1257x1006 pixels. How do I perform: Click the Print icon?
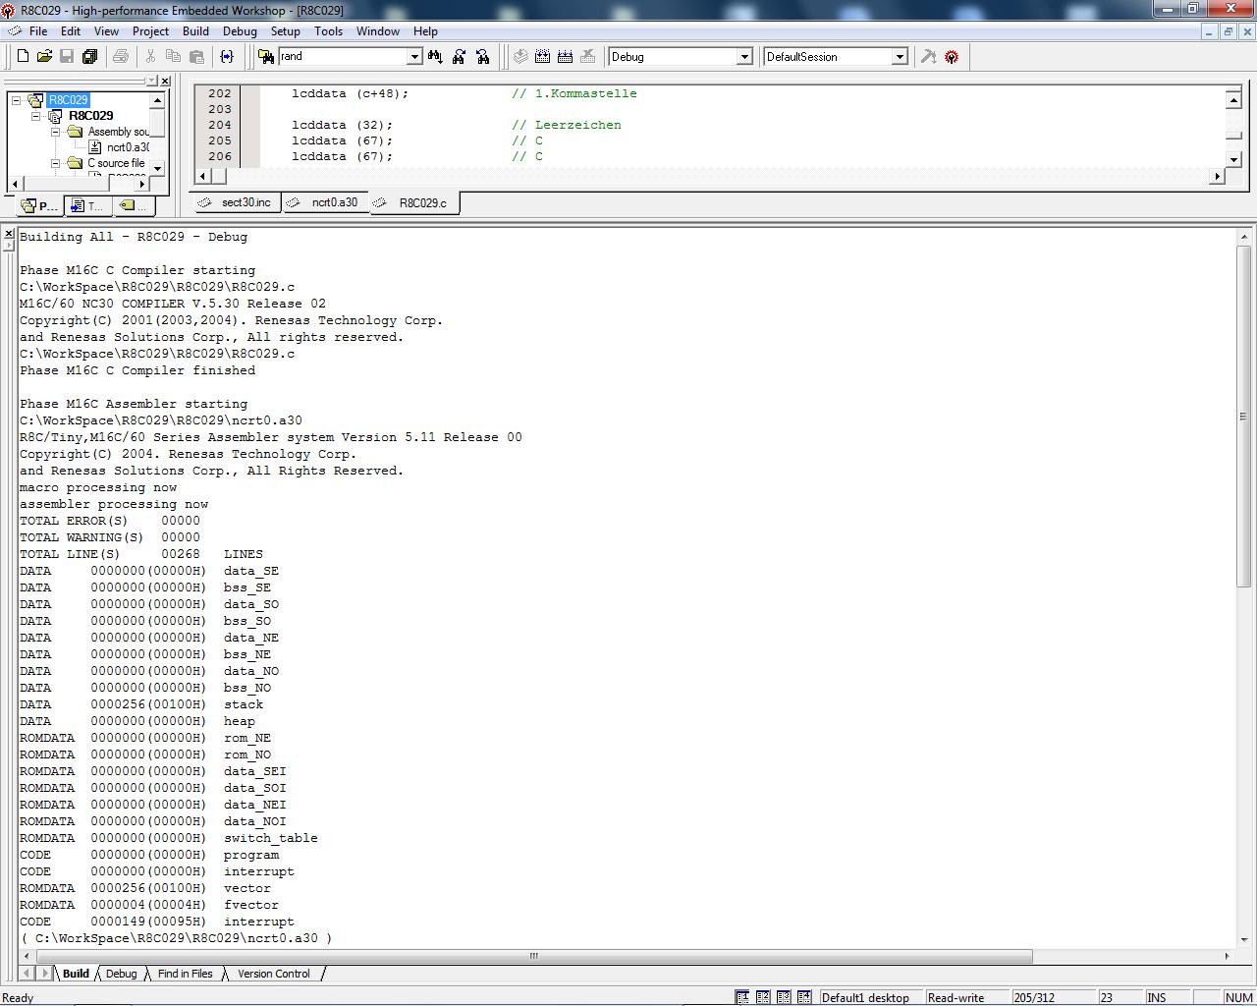point(121,57)
